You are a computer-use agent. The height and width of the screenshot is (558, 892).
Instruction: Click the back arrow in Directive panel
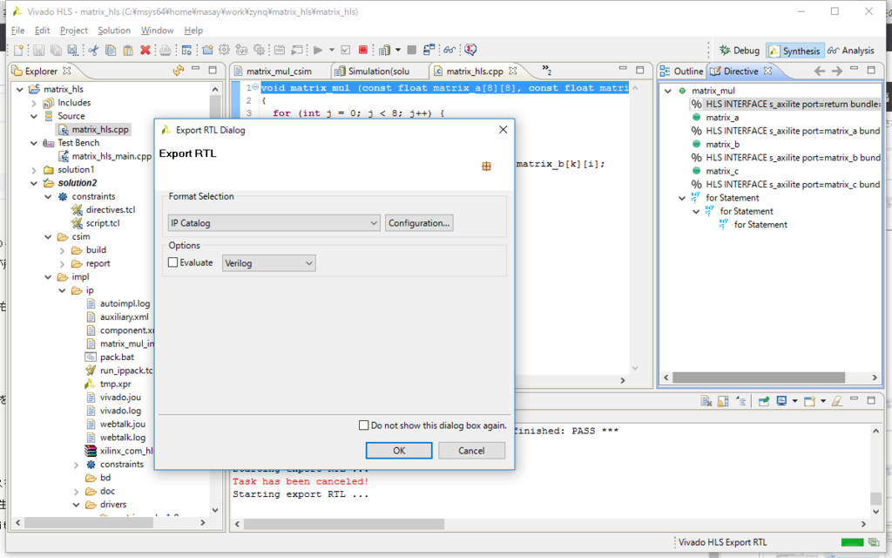tap(819, 71)
